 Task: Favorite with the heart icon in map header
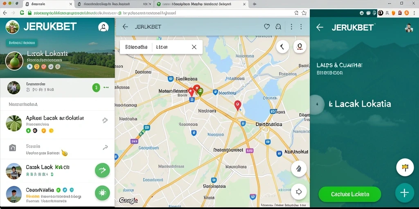[x=267, y=27]
